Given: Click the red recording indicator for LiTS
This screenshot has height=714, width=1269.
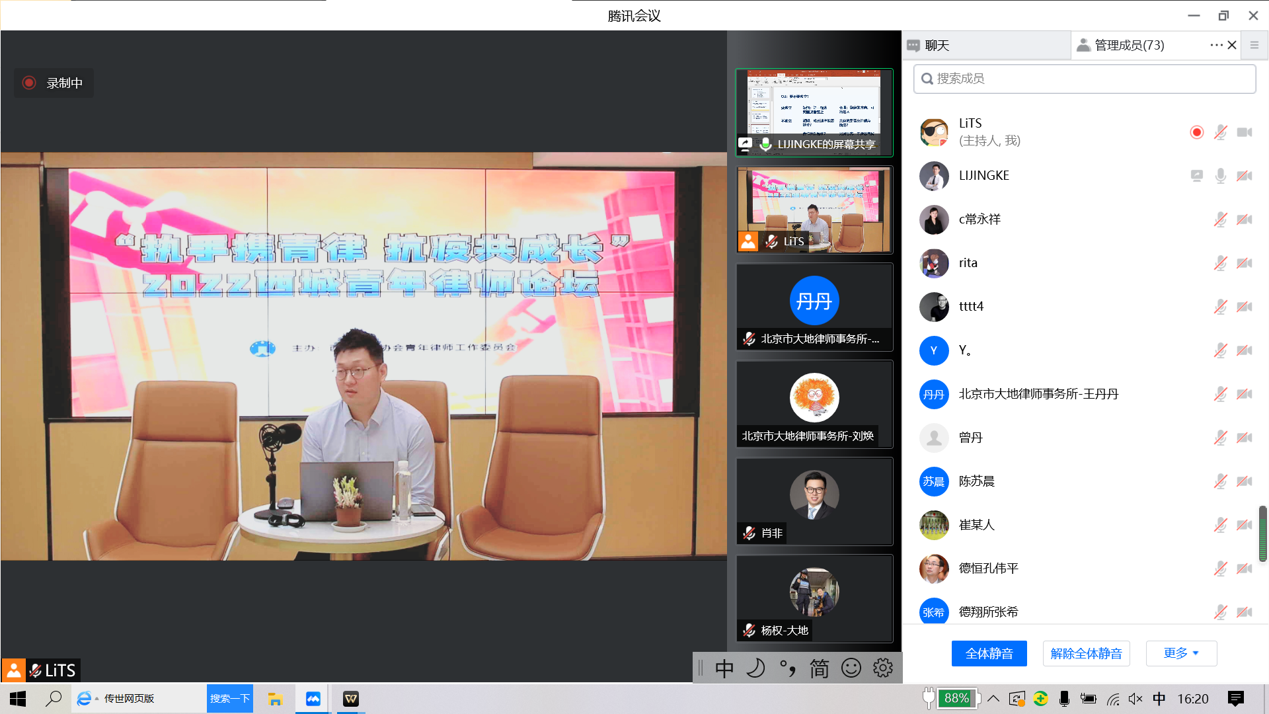Looking at the screenshot, I should point(1196,132).
